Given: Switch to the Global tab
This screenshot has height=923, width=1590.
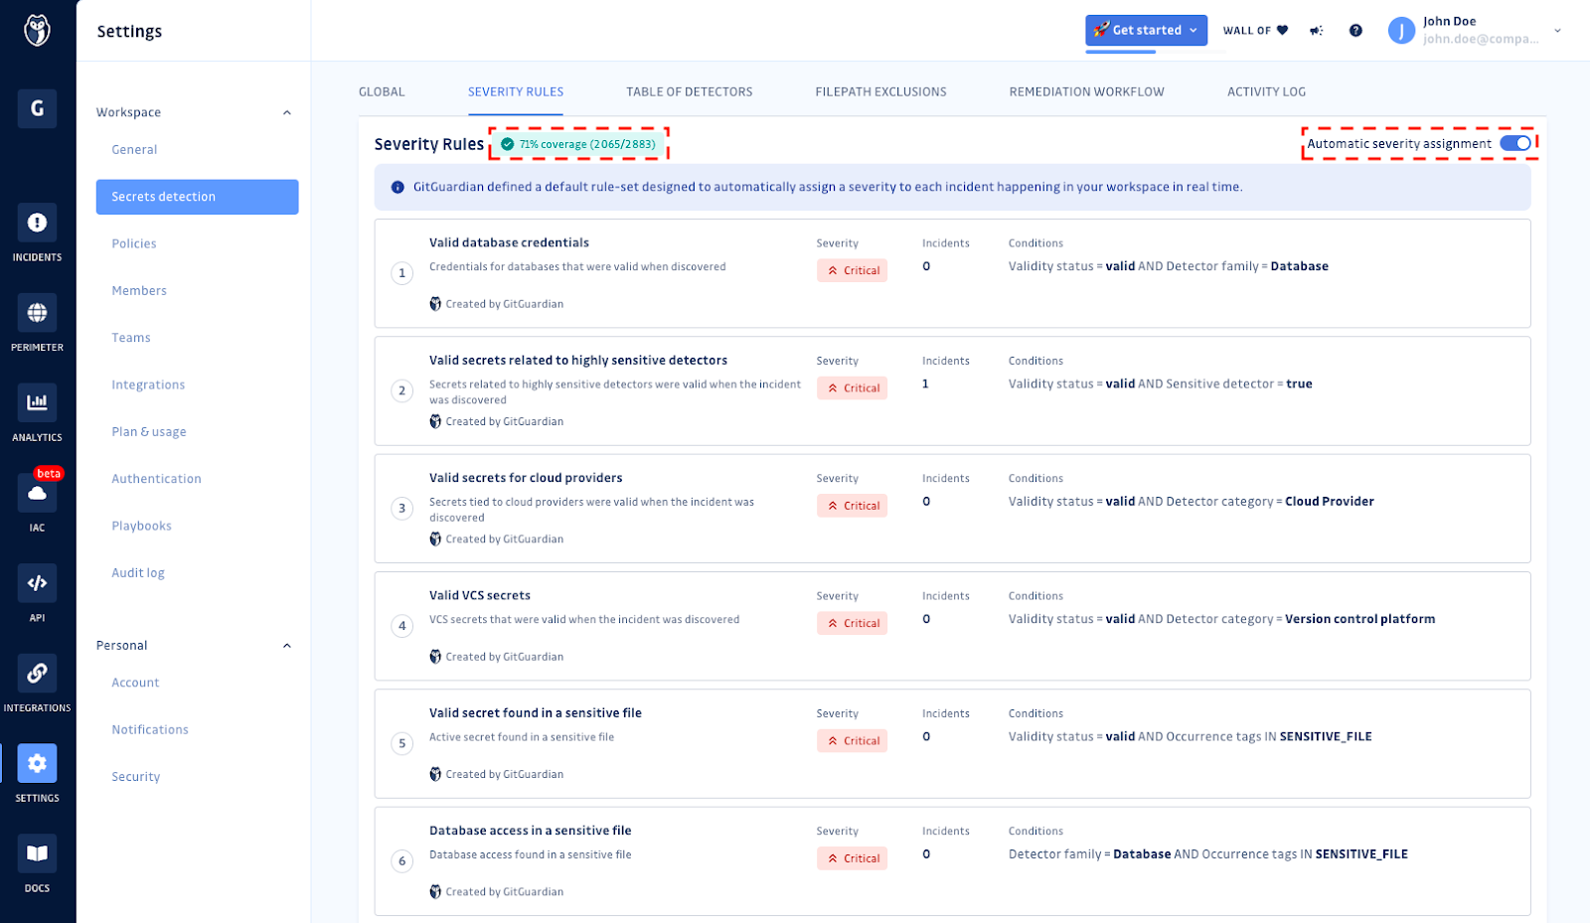Looking at the screenshot, I should tap(382, 91).
